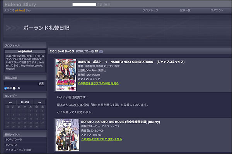Click the sidebar 検索 button under 日記の検索
Image resolution: width=232 pixels, height=154 pixels.
(41, 83)
